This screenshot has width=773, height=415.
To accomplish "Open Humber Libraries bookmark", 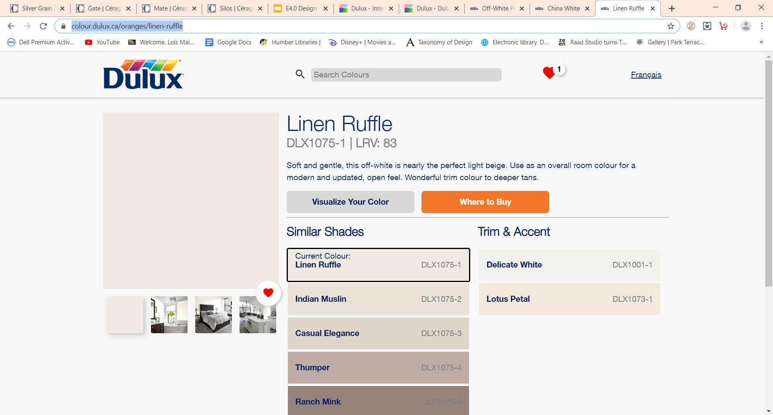I will pos(290,42).
